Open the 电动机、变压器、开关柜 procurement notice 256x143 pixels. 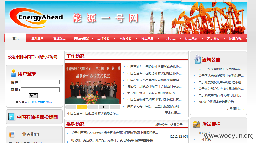click(113, 140)
